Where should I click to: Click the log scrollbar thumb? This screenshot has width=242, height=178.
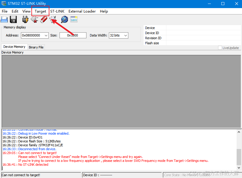click(x=239, y=157)
